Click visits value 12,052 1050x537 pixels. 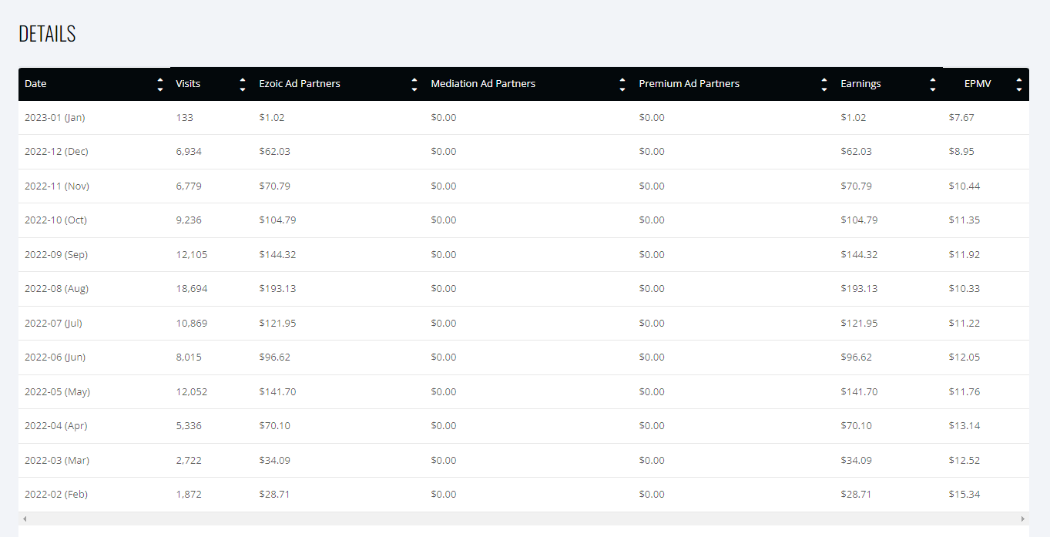point(191,392)
